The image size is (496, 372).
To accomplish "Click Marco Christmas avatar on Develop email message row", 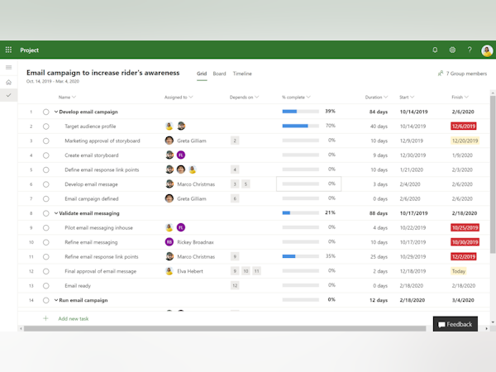I will coord(169,184).
